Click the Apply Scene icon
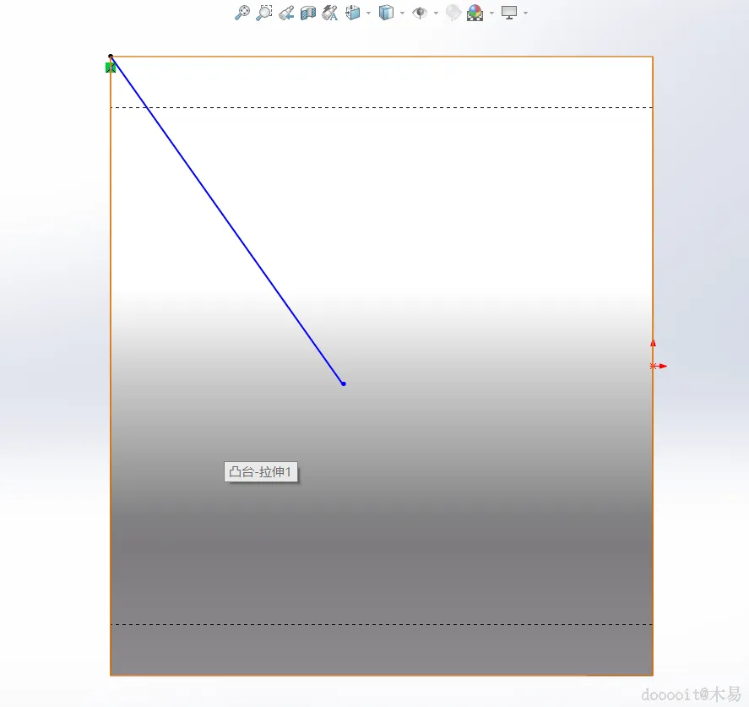 click(475, 13)
